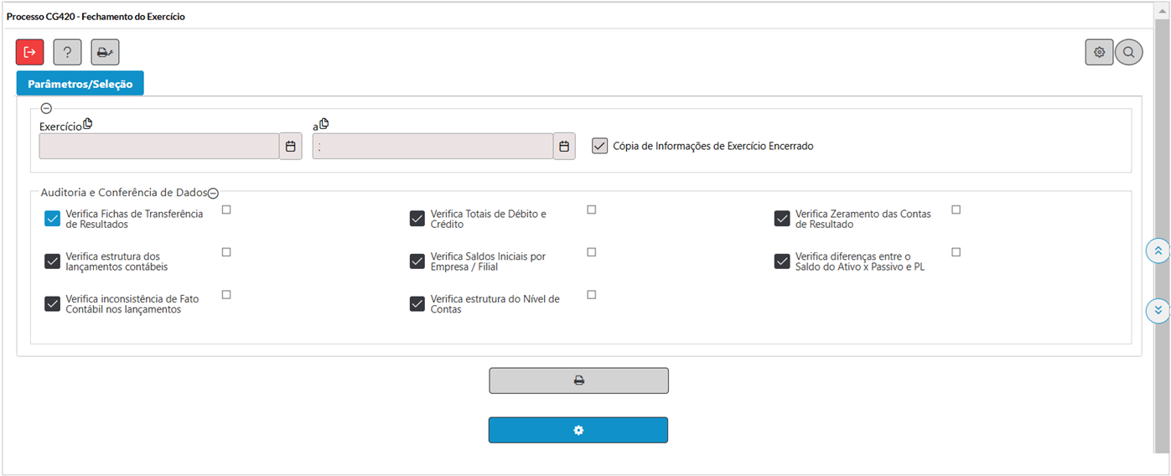1171x476 pixels.
Task: Open the gear settings icon at top right
Action: point(1099,52)
